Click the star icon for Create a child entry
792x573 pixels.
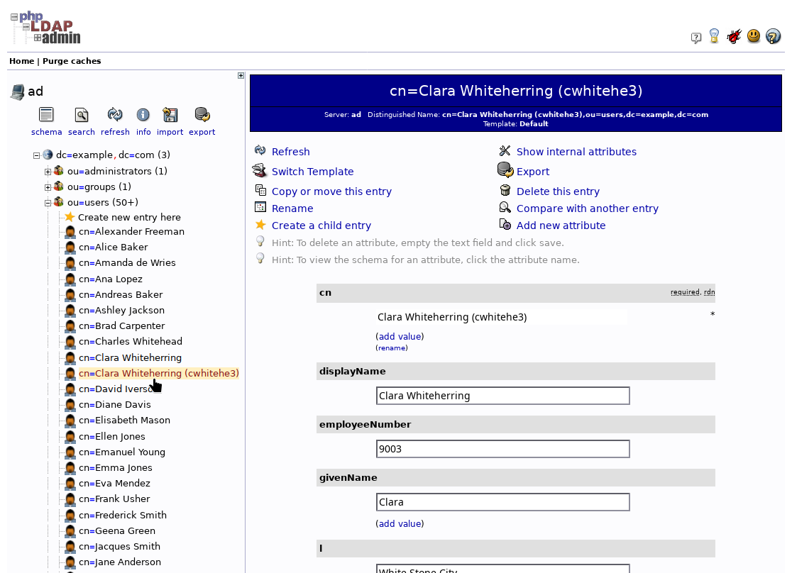[260, 225]
